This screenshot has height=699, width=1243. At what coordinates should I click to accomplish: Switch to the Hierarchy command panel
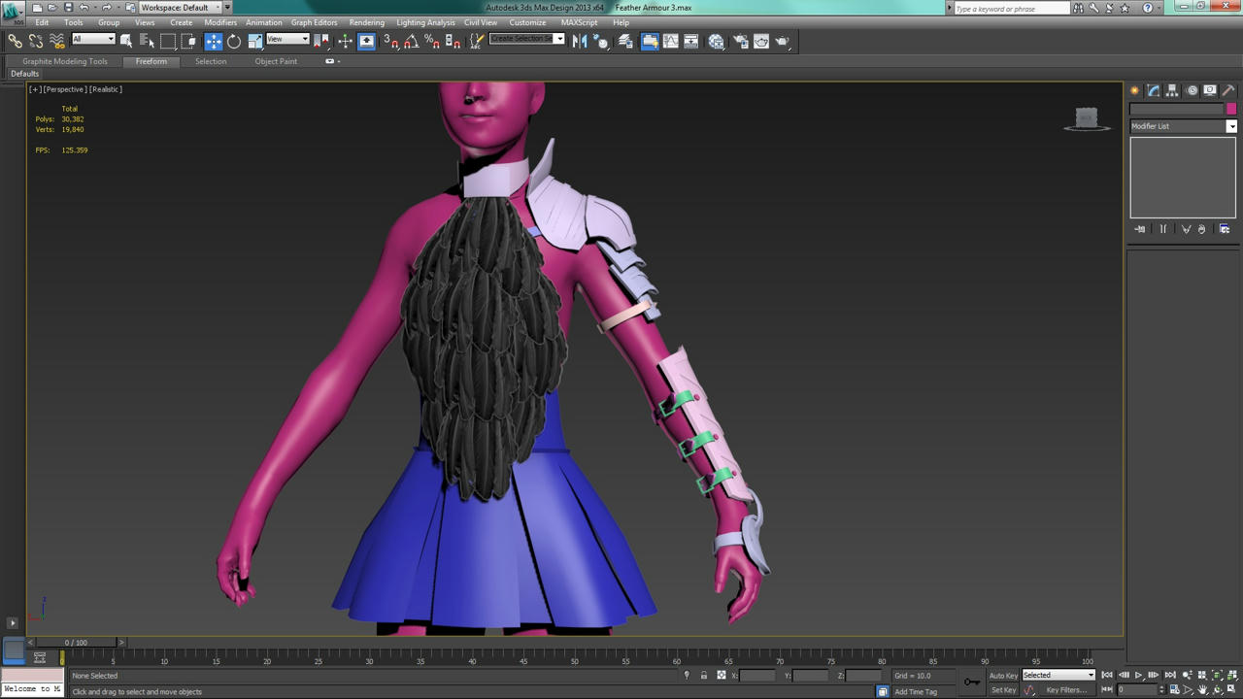[x=1172, y=90]
